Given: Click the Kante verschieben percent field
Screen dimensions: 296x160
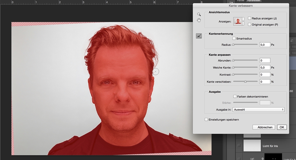Looking at the screenshot, I should click(x=265, y=82).
